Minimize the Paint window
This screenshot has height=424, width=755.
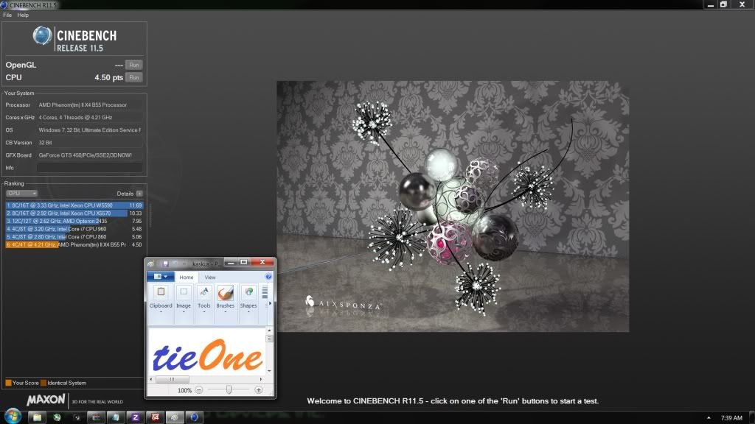(x=231, y=263)
